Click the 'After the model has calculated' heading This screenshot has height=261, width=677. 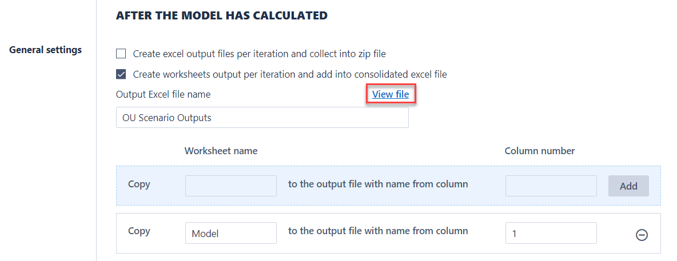coord(221,15)
